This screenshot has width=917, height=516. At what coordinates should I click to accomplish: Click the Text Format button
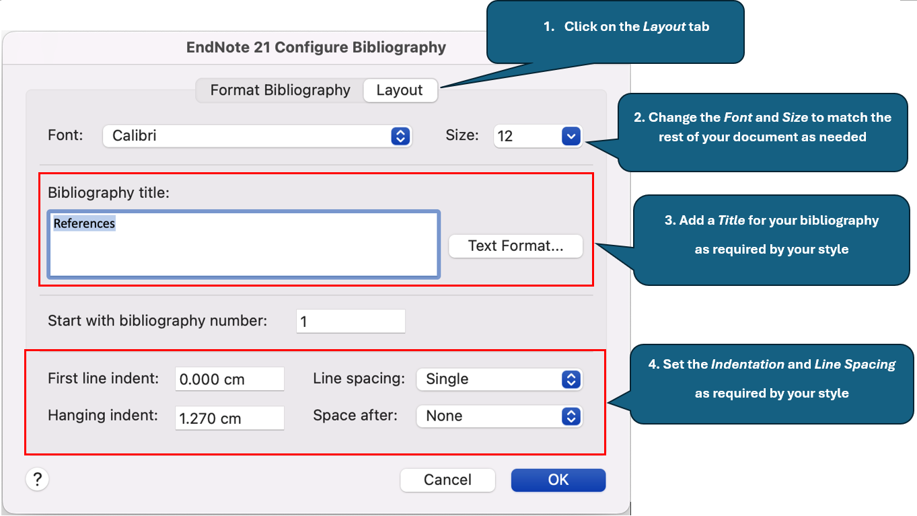coord(515,246)
